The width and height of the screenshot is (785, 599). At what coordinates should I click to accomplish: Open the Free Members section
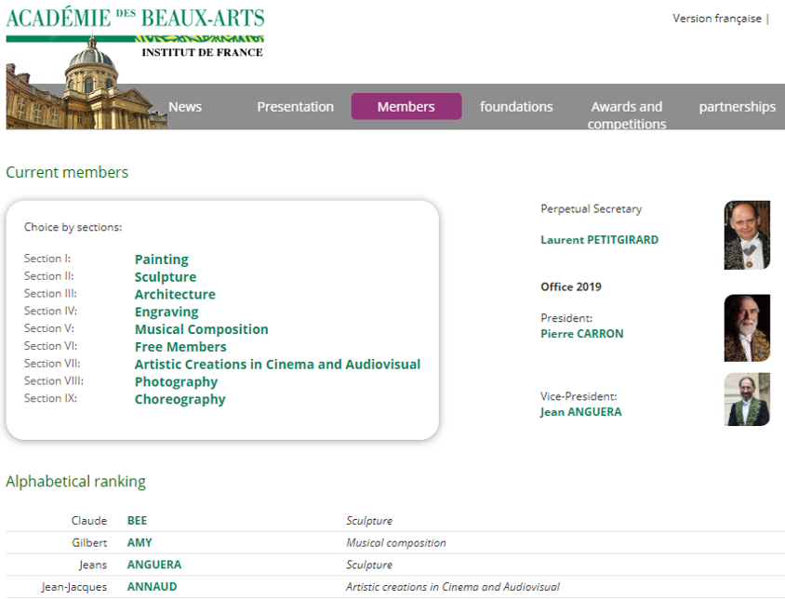[x=180, y=347]
